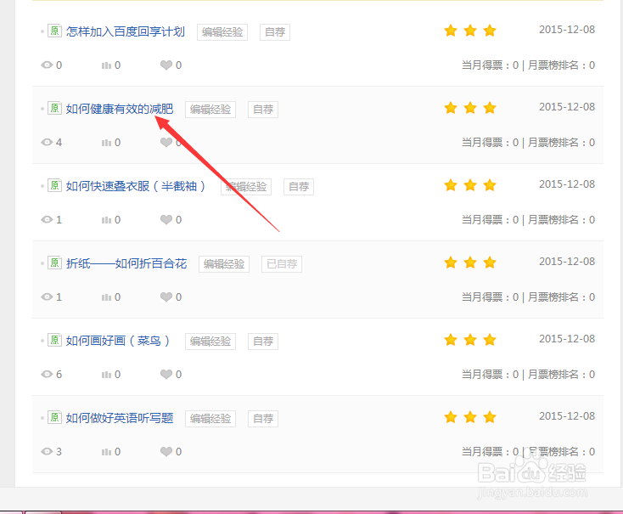The width and height of the screenshot is (623, 514).
Task: Open article 如何做好英语听写题
Action: click(120, 418)
